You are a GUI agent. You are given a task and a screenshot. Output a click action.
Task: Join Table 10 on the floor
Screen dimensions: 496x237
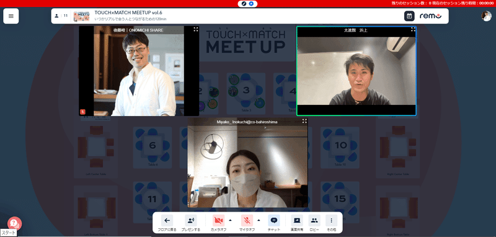pyautogui.click(x=340, y=148)
